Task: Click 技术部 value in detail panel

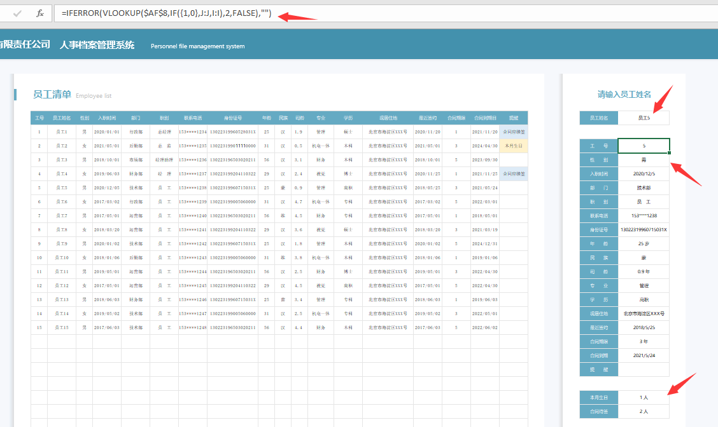Action: coord(644,188)
